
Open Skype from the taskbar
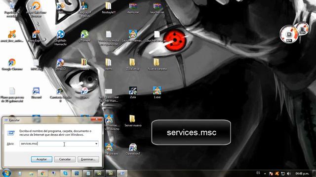pyautogui.click(x=65, y=174)
